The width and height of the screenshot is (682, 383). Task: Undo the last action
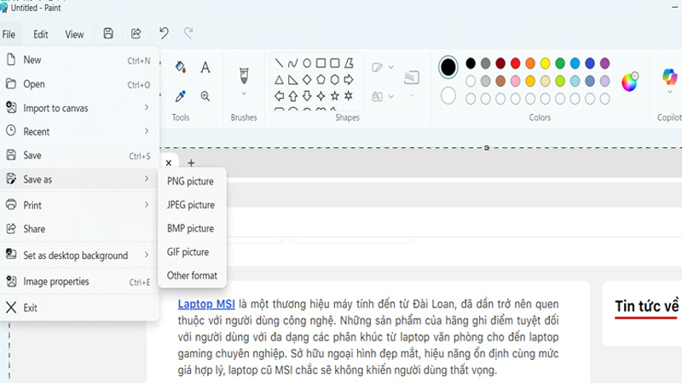tap(164, 33)
